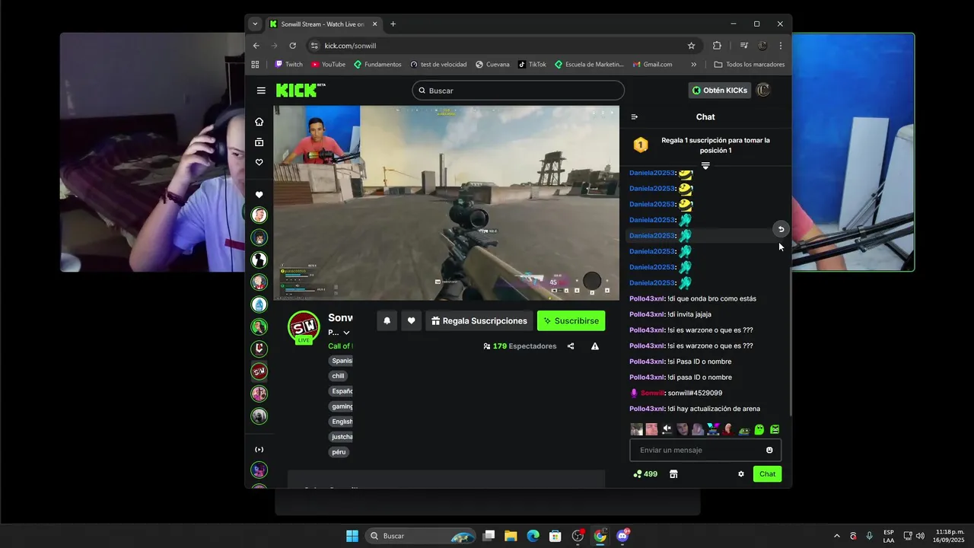Click the SW live channel avatar
This screenshot has height=548, width=974.
(x=304, y=327)
